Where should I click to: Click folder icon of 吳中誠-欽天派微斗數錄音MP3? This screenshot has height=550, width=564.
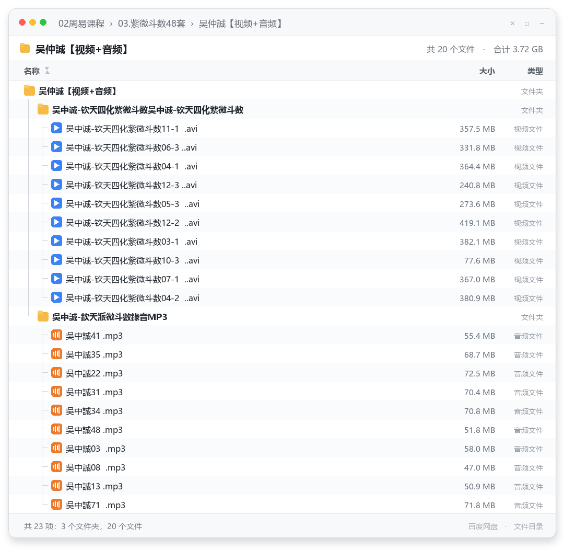point(43,316)
